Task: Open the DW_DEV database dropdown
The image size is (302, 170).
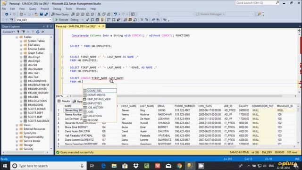Action: click(x=50, y=20)
